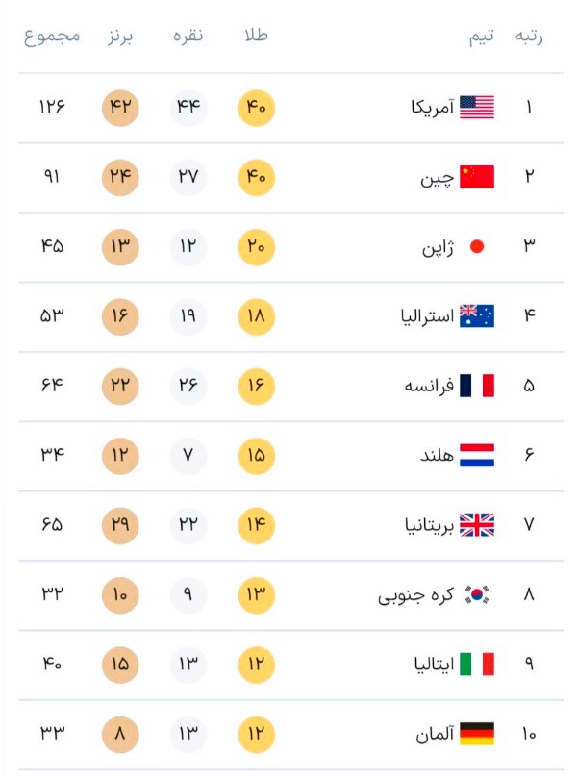Click the Great Britain flag icon
This screenshot has width=577, height=779.
(x=477, y=525)
